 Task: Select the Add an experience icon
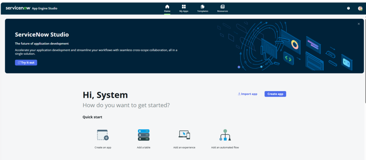pyautogui.click(x=184, y=135)
